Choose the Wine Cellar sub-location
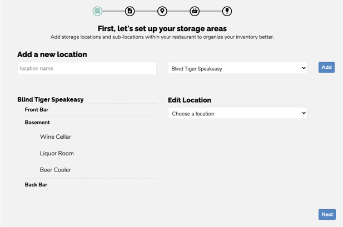This screenshot has height=227, width=343. point(56,137)
